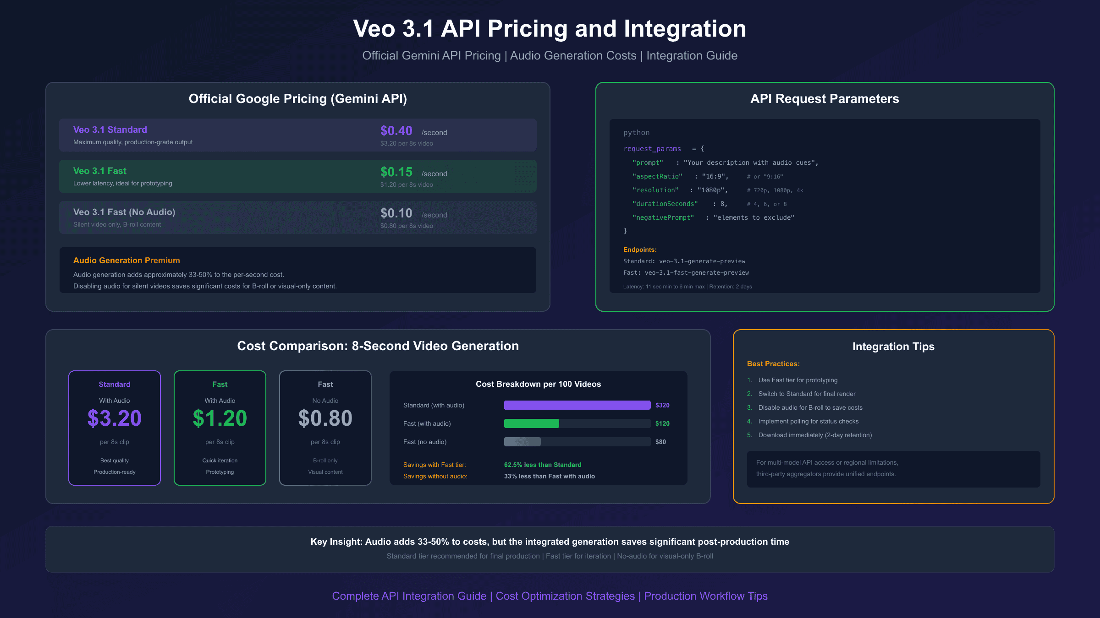
Task: Click tip "Disable audio for B-roll to save costs"
Action: [x=810, y=407]
